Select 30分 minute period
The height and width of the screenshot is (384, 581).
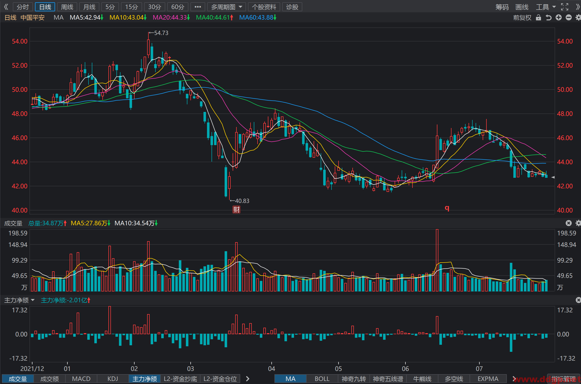(x=154, y=7)
